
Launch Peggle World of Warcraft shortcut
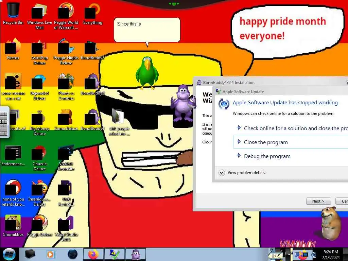click(x=66, y=16)
